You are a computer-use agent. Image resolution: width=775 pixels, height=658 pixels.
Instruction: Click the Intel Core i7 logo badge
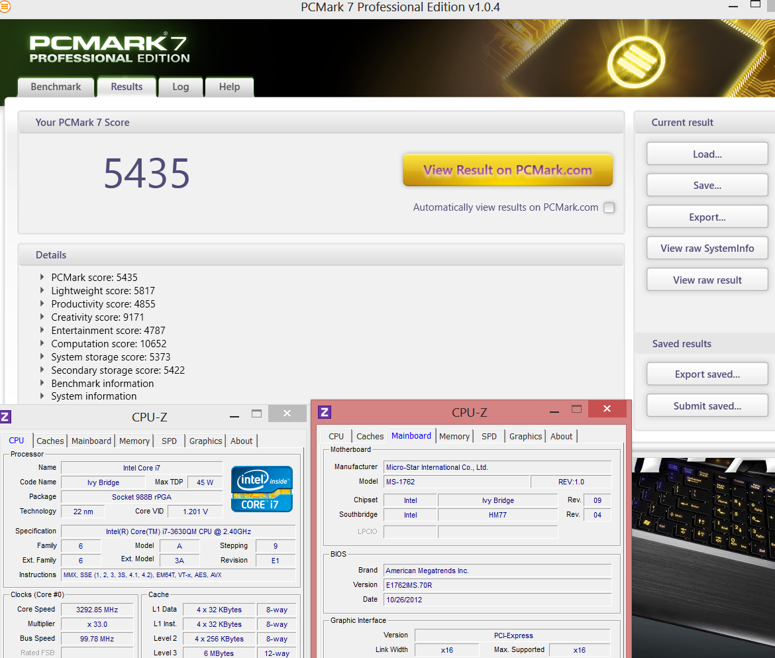[262, 488]
